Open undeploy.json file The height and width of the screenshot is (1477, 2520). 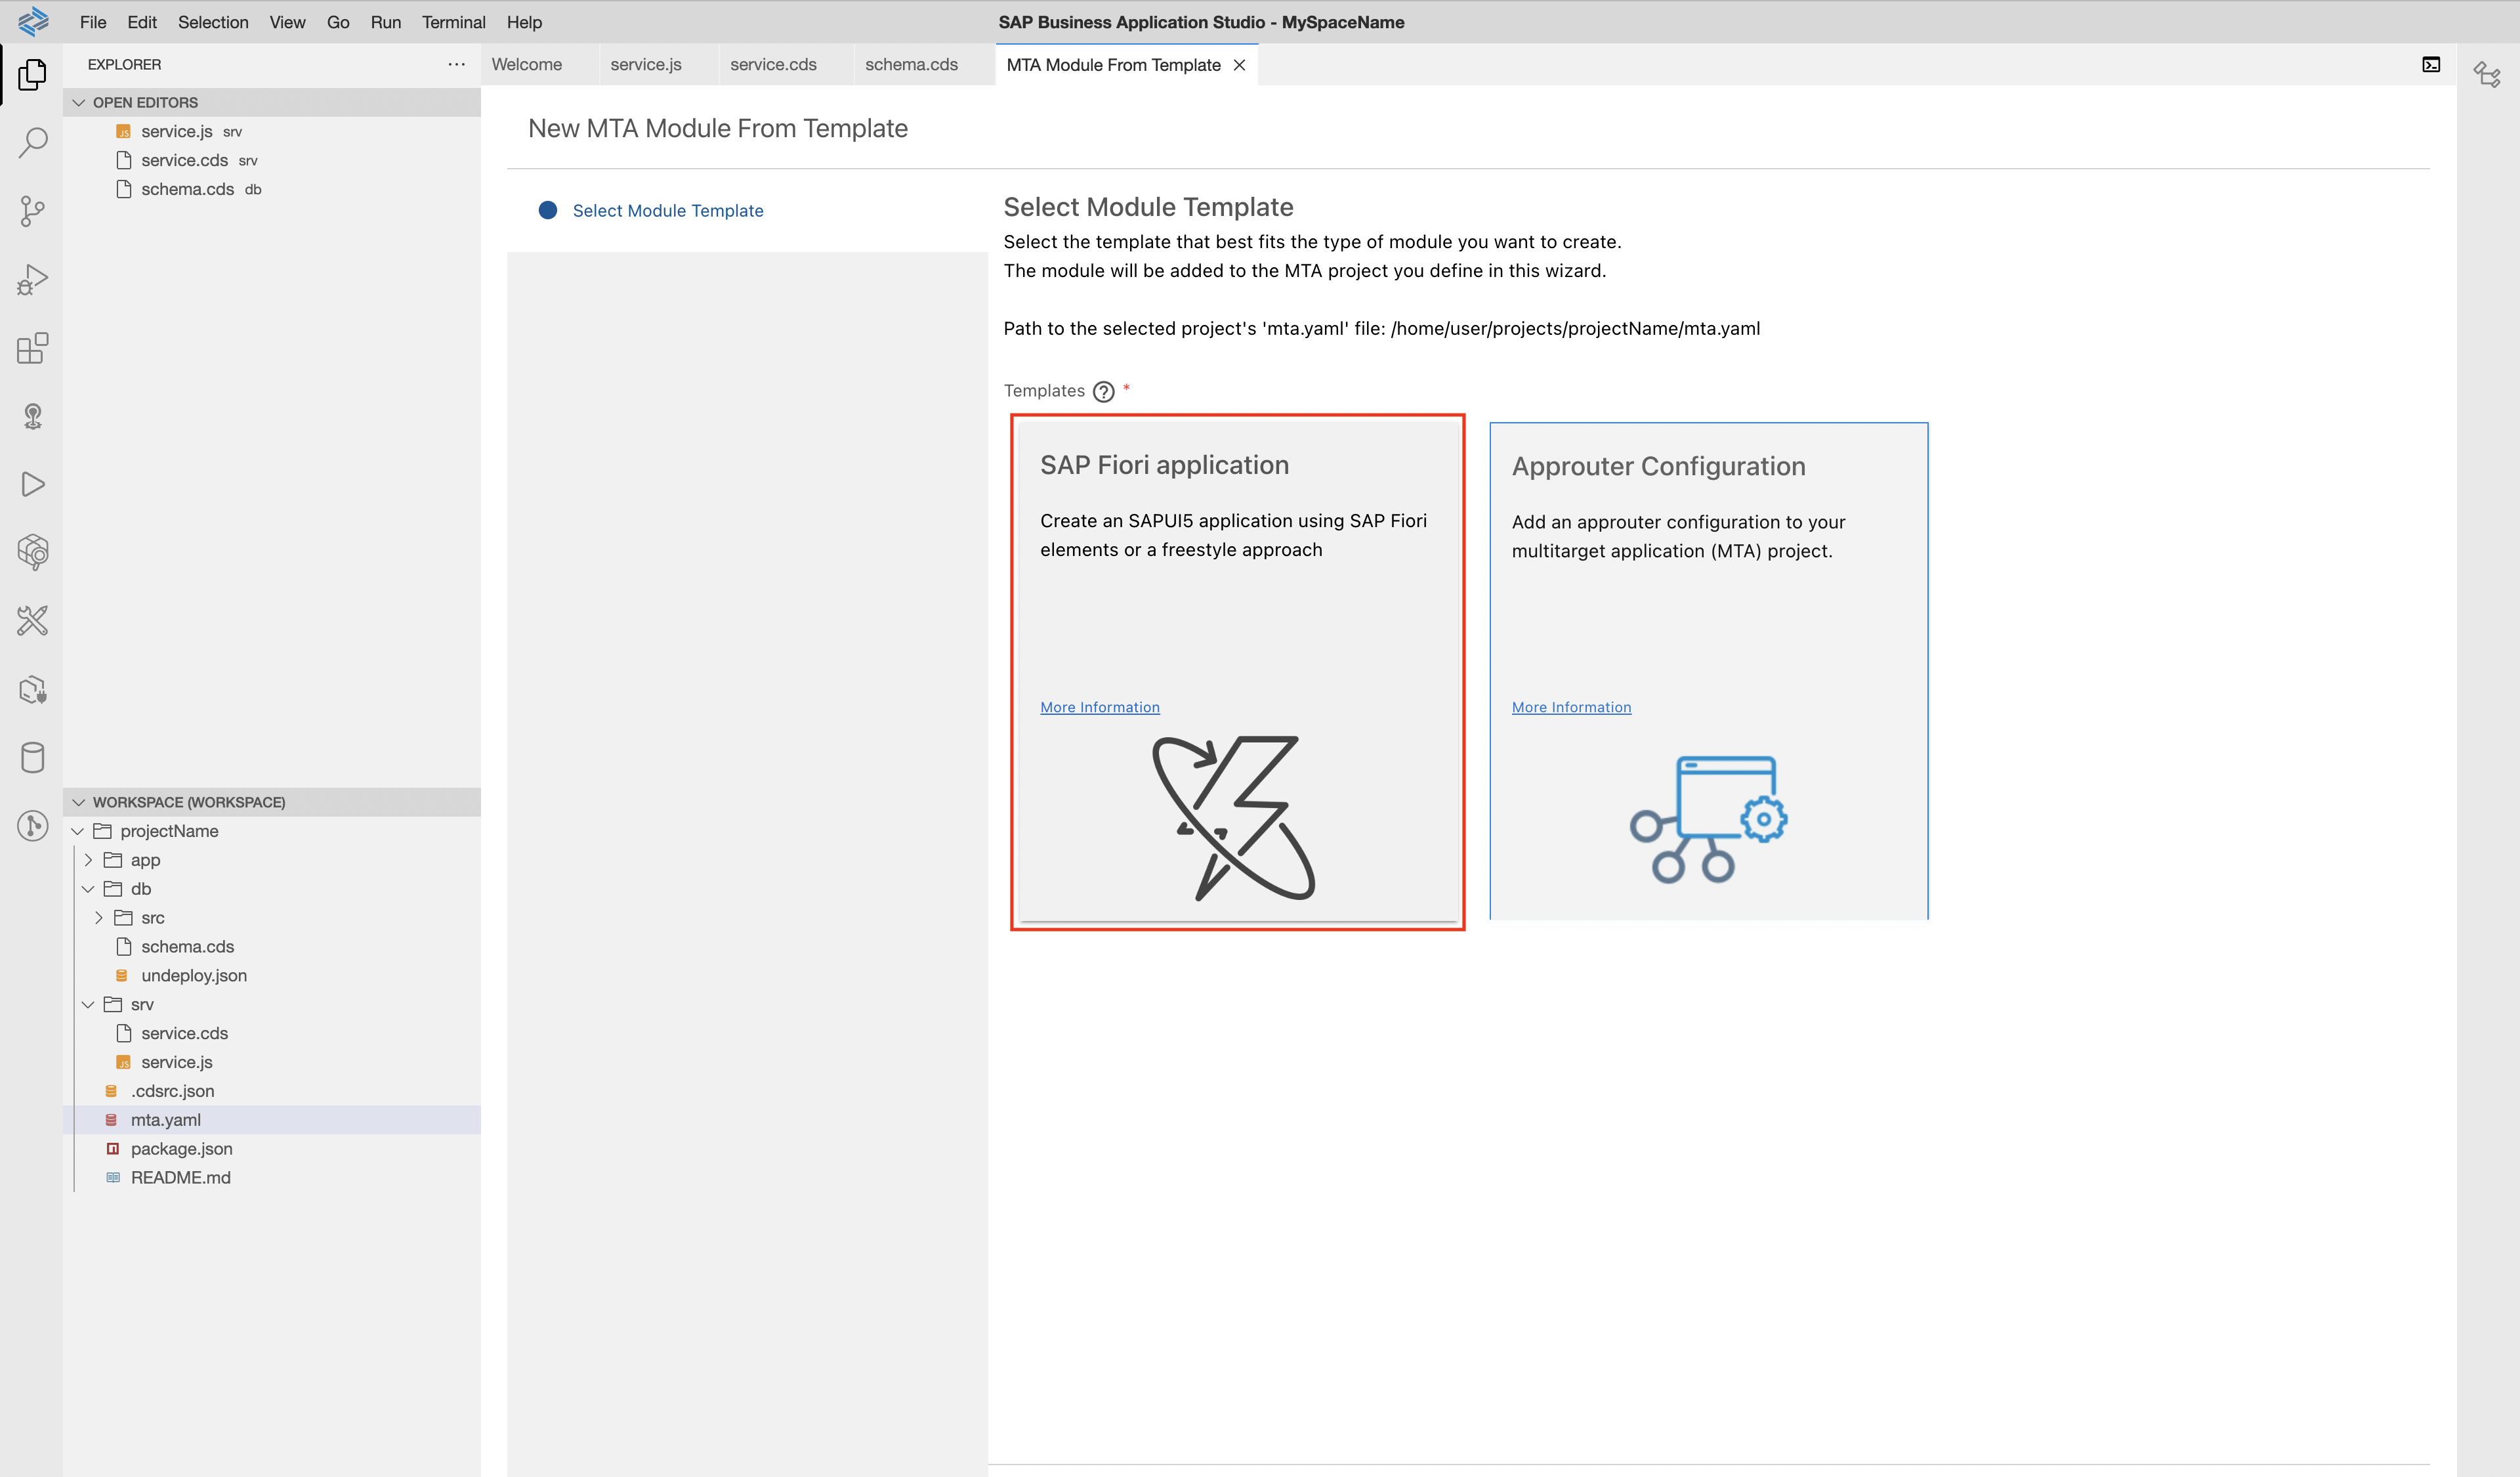272,976
